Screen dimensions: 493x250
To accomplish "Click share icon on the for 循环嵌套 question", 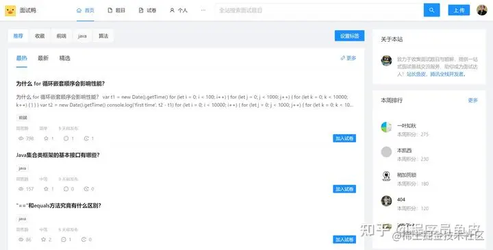I will pyautogui.click(x=86, y=138).
